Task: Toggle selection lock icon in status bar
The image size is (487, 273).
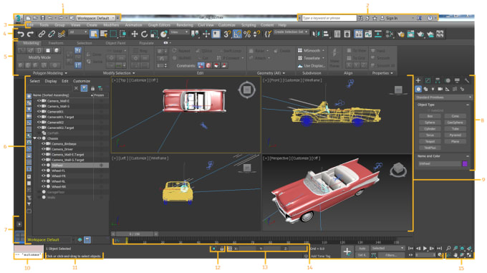Action: point(222,249)
